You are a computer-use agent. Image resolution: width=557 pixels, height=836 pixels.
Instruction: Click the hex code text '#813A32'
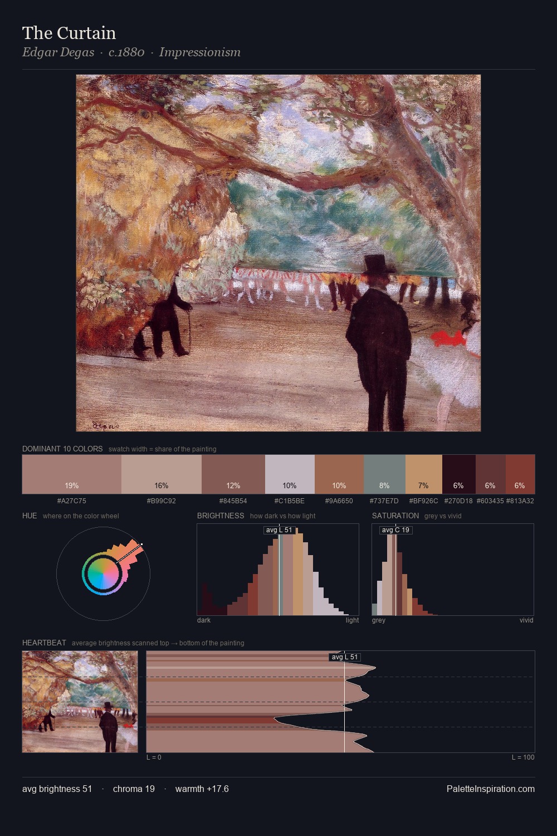click(x=520, y=501)
